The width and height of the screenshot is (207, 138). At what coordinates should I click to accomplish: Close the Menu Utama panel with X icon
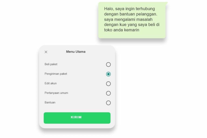coord(46,52)
